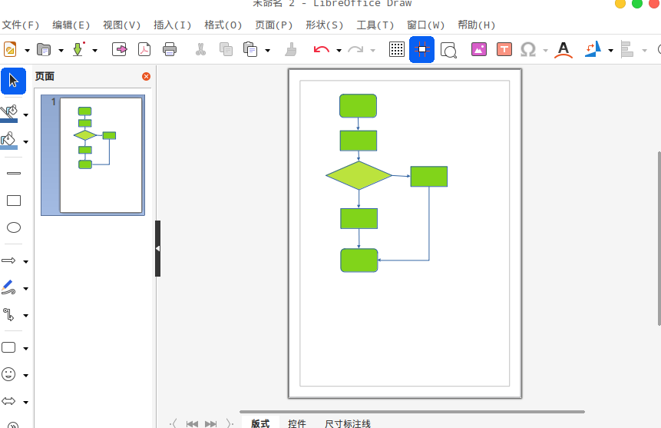Click the Export as PDF icon
Viewport: 661px width, 428px height.
pos(144,50)
